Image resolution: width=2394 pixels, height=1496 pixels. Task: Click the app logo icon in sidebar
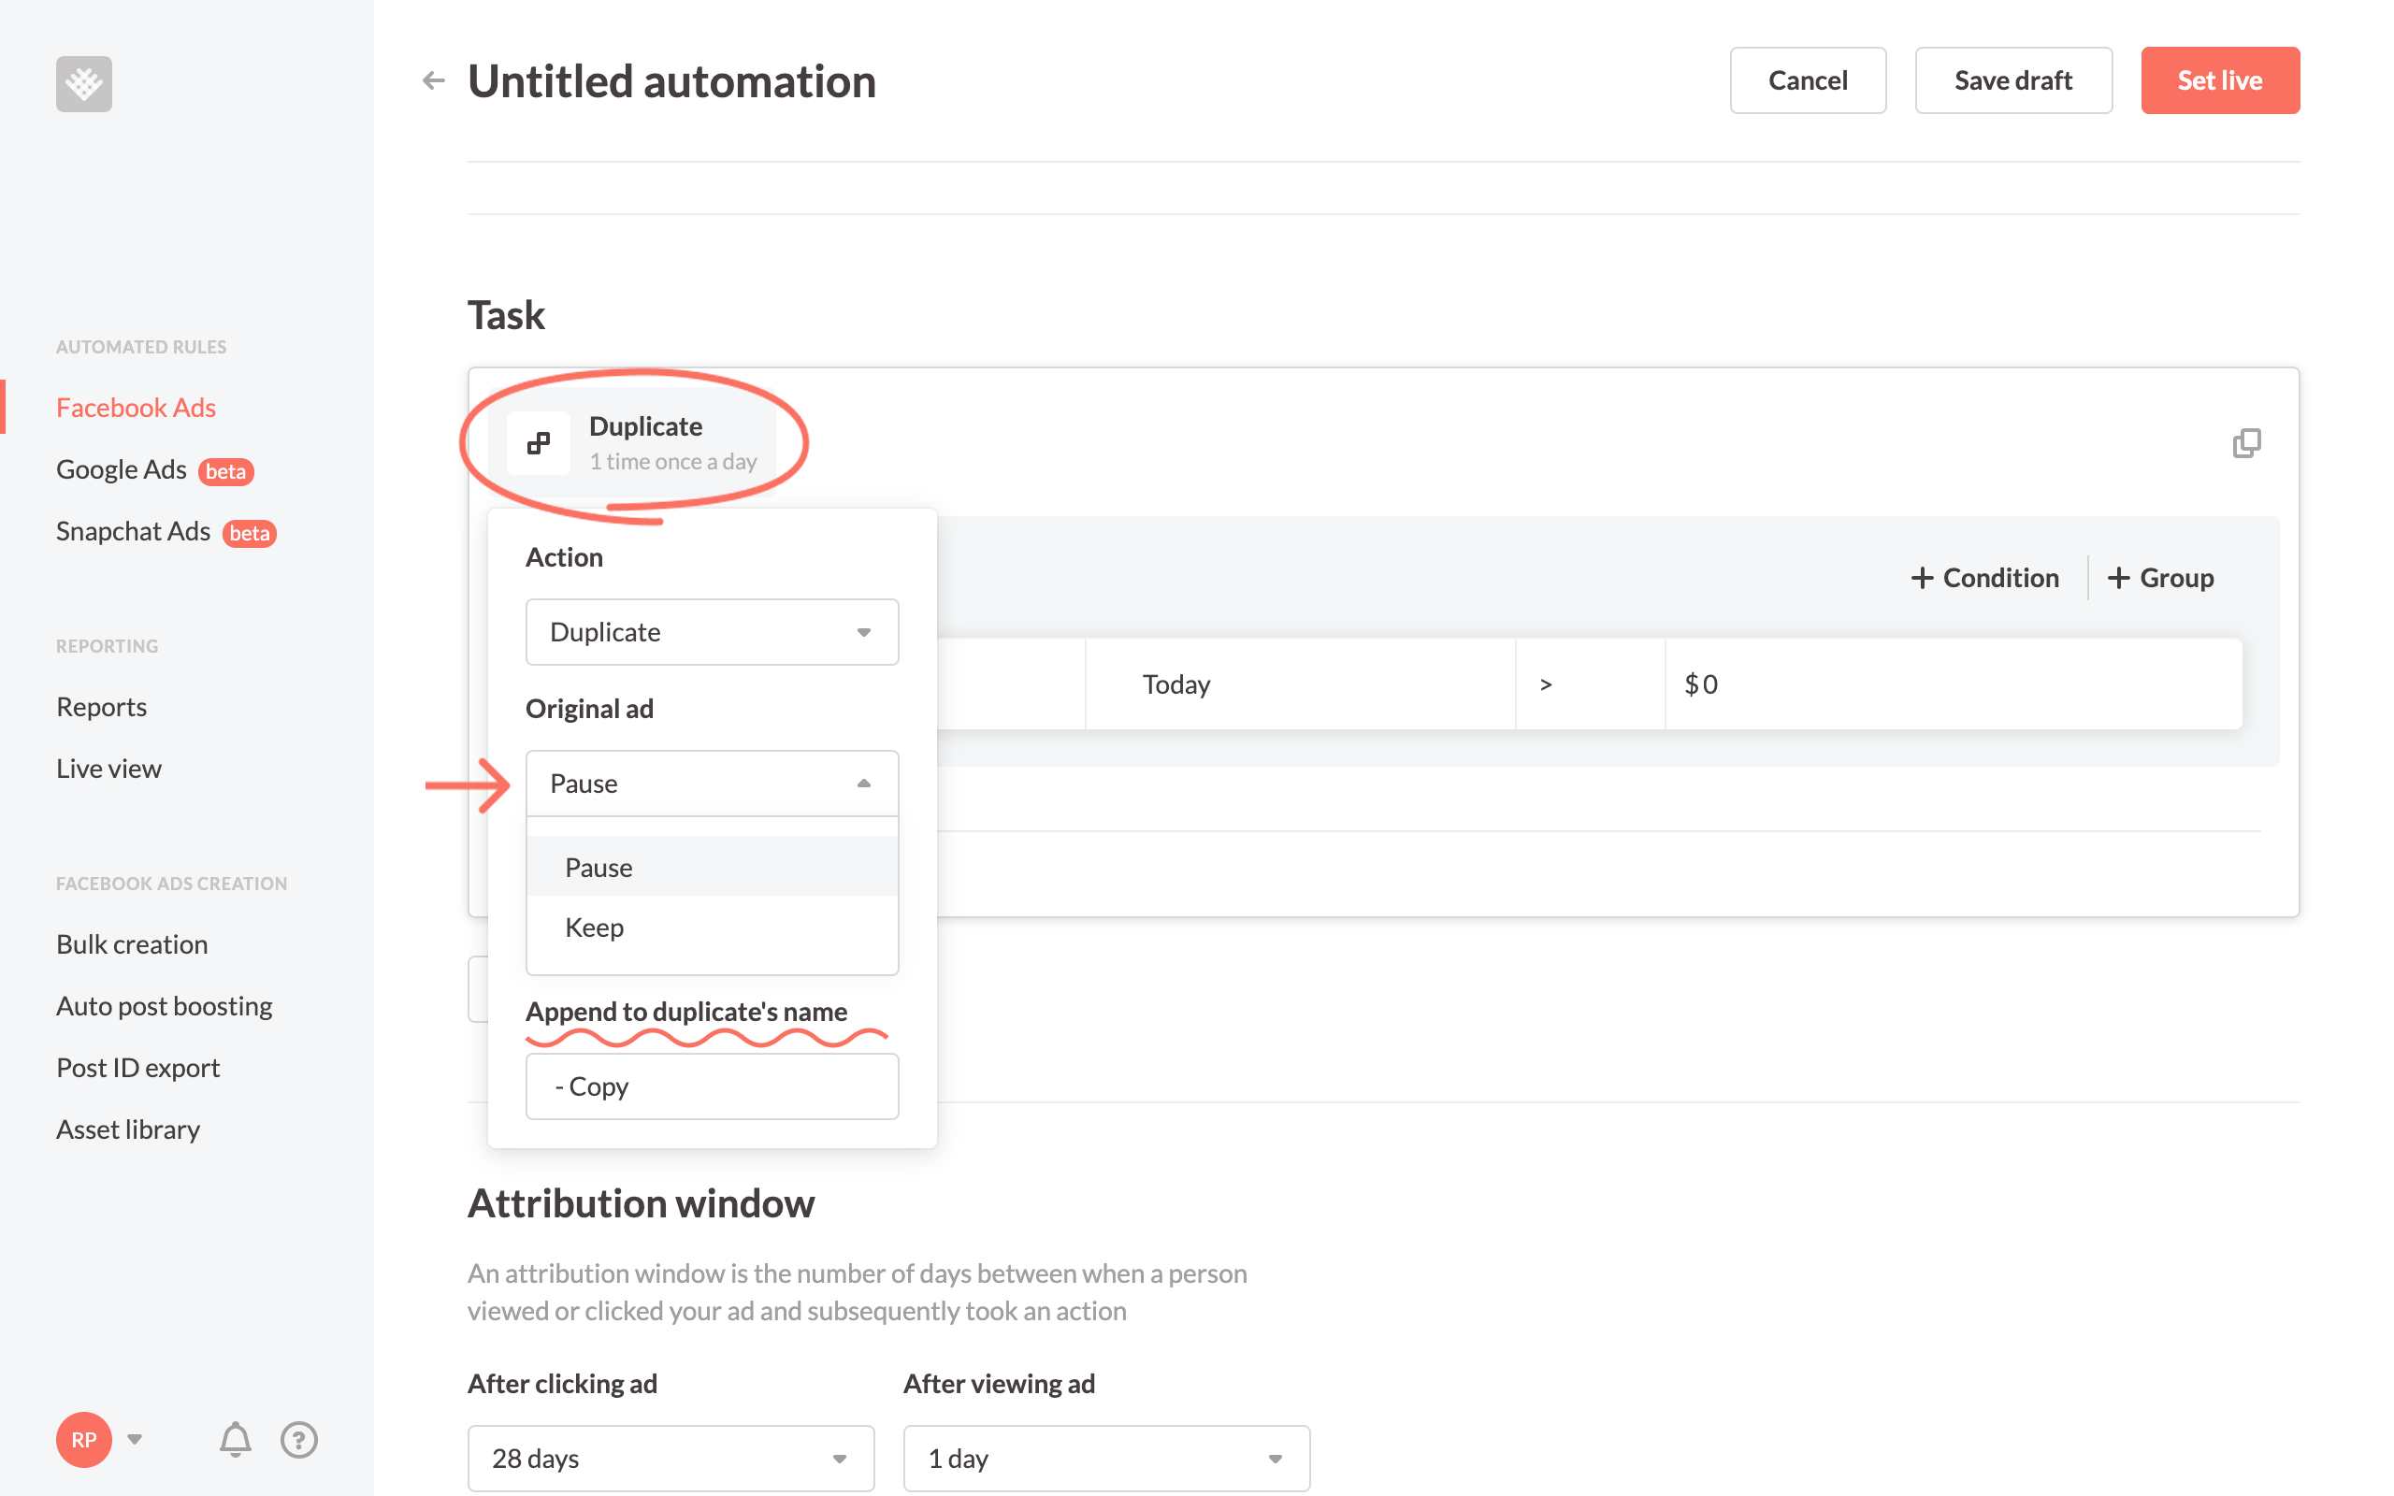84,84
